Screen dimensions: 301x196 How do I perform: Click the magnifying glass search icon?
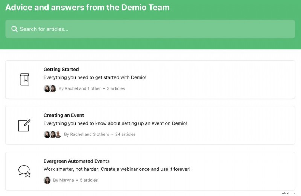click(x=14, y=29)
